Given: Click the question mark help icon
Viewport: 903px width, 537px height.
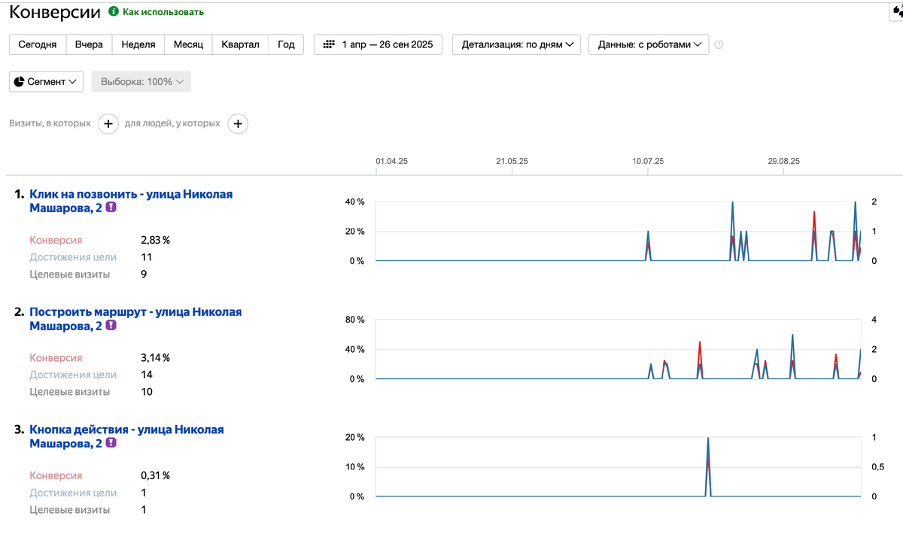Looking at the screenshot, I should pos(719,44).
